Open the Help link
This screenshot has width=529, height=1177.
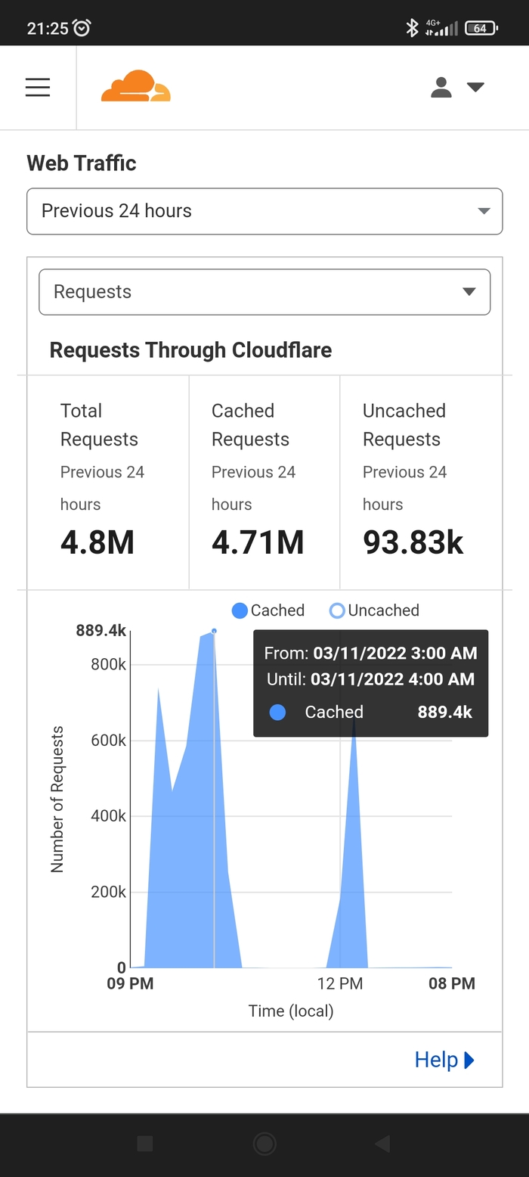coord(436,1060)
